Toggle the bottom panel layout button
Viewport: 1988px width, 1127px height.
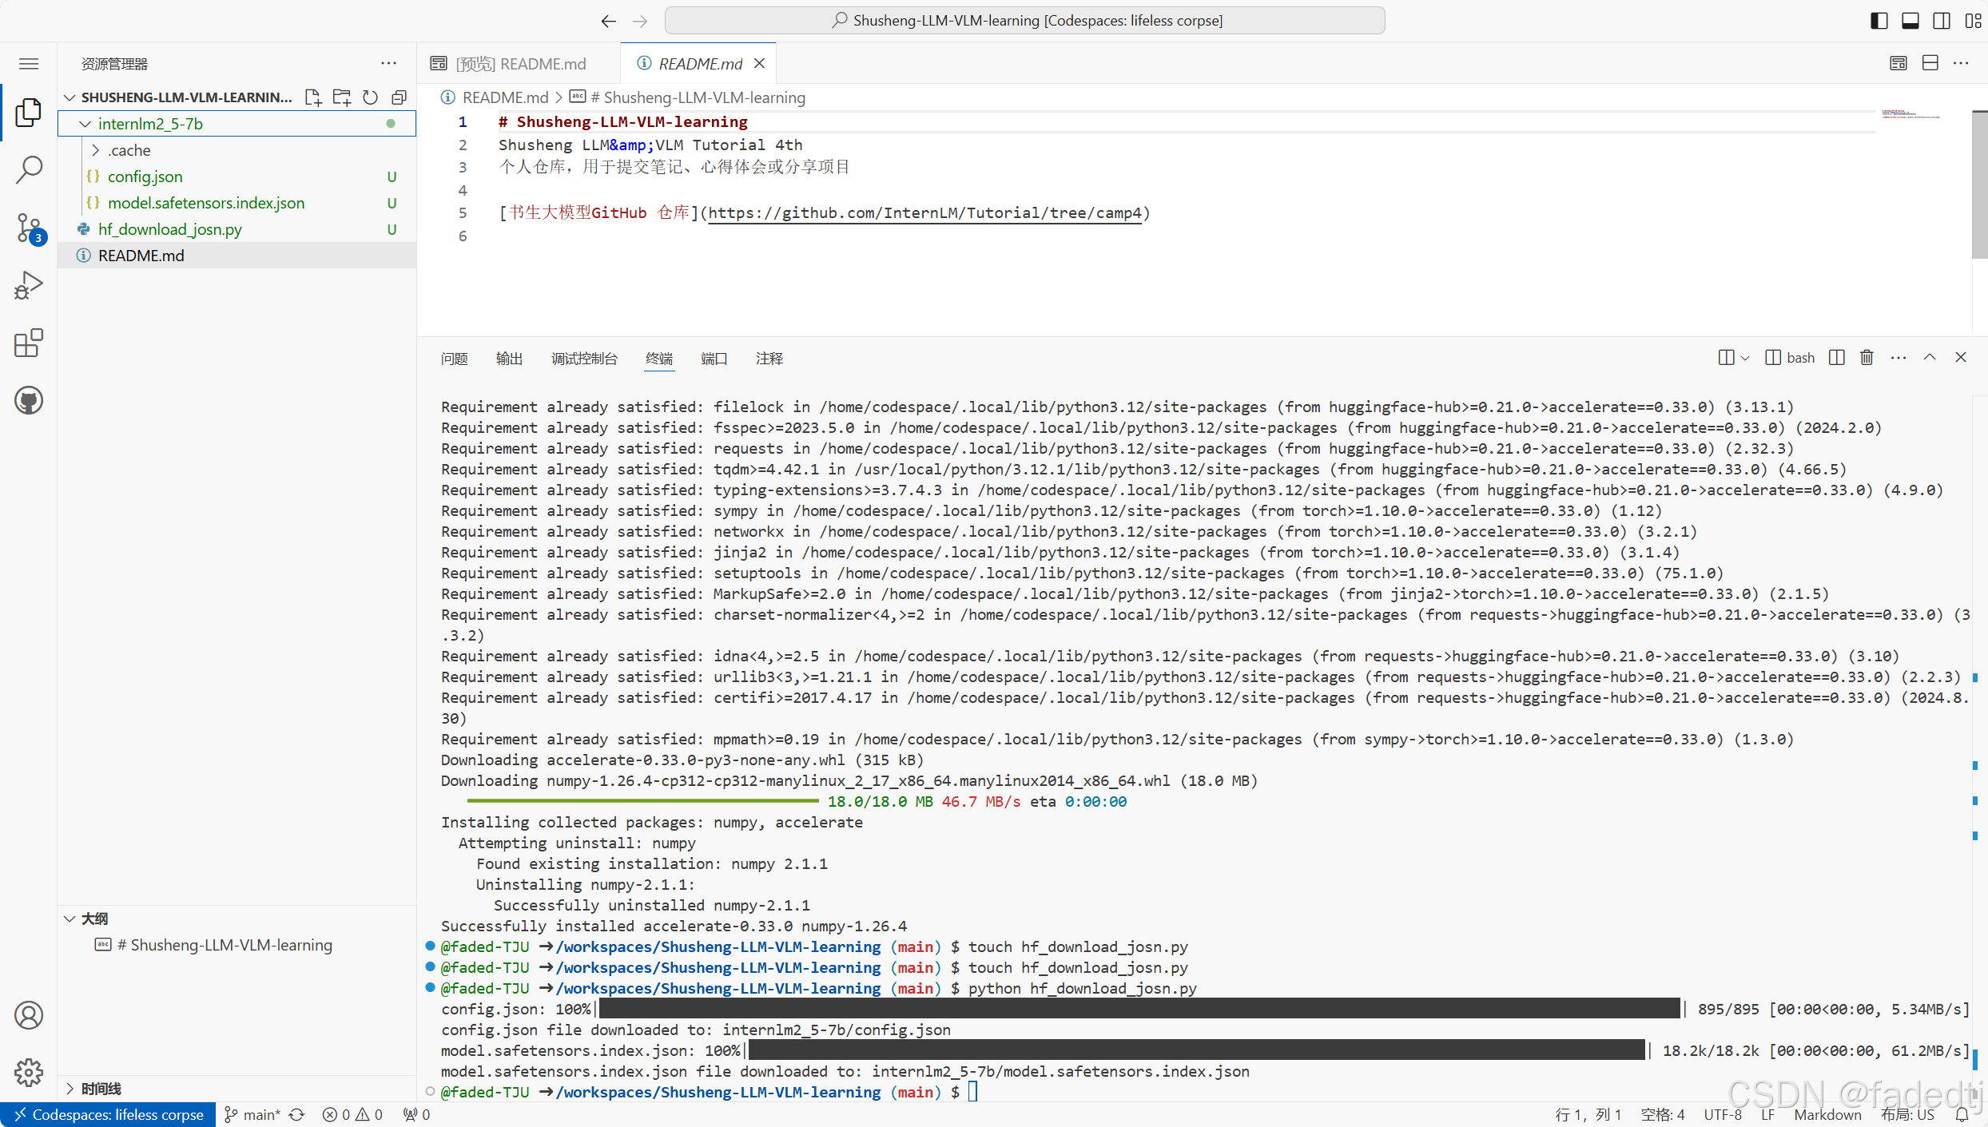pos(1910,21)
